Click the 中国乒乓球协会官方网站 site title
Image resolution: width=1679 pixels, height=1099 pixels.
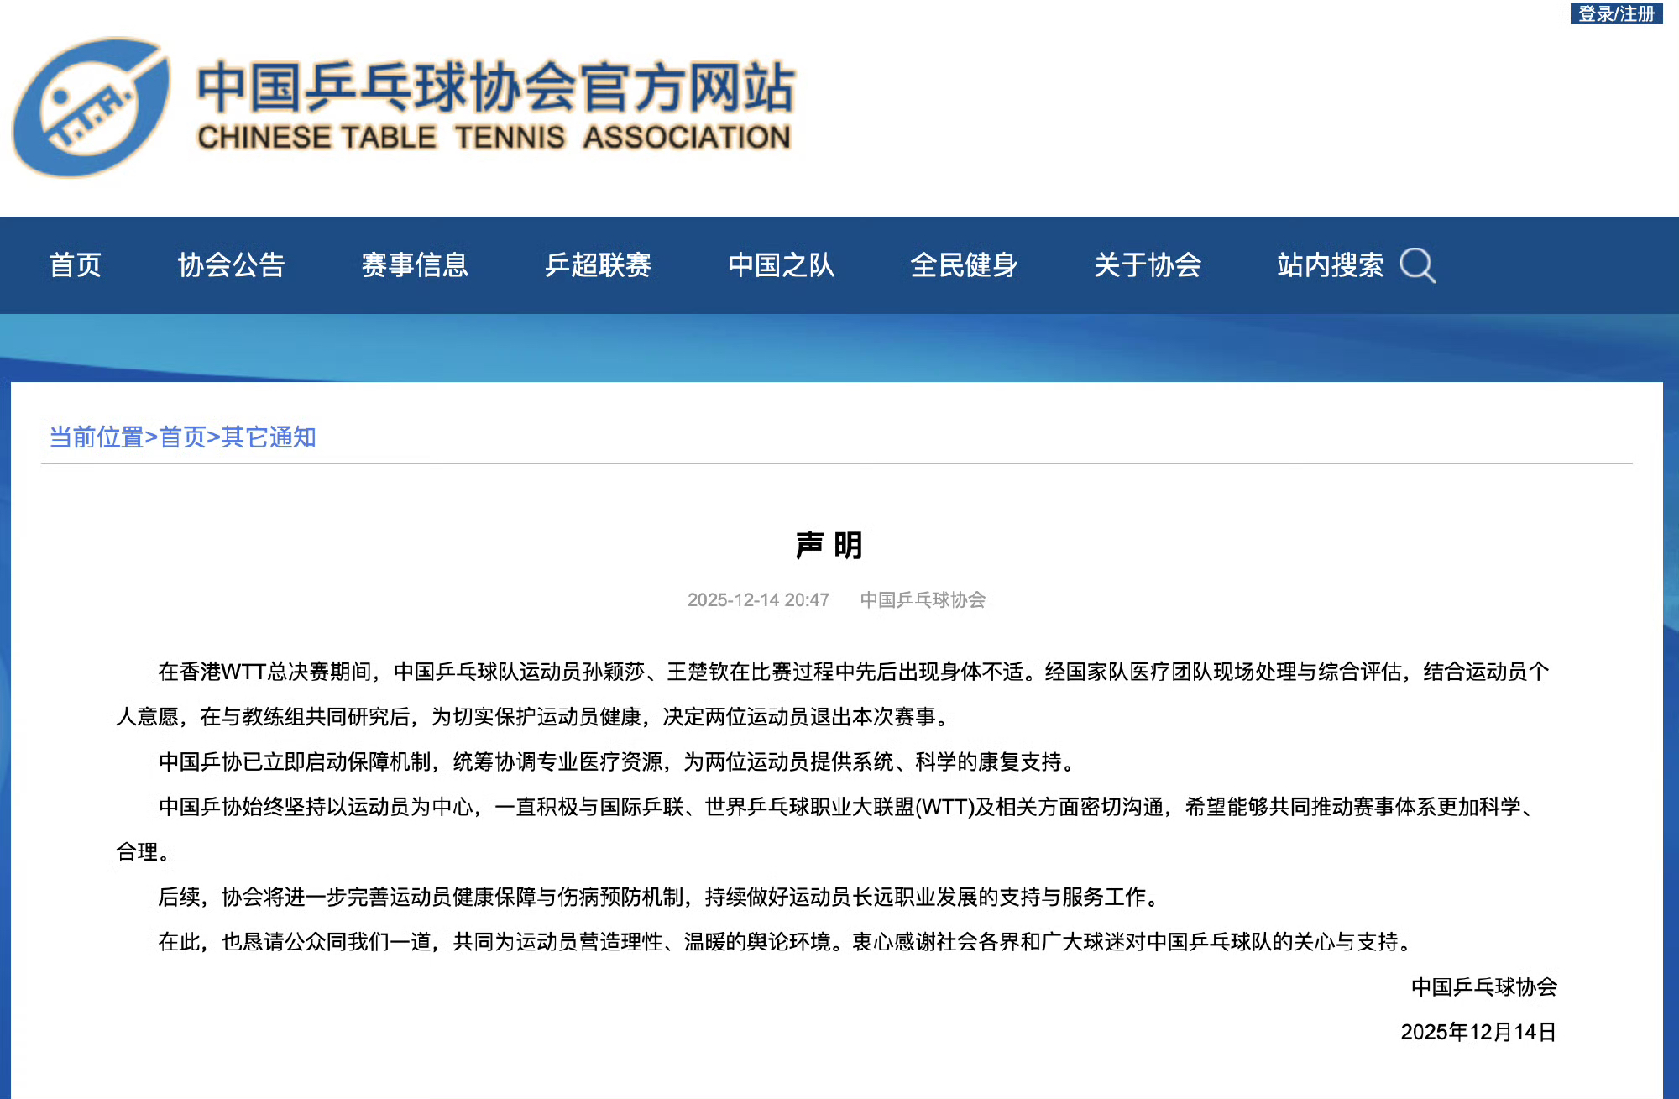pyautogui.click(x=495, y=86)
